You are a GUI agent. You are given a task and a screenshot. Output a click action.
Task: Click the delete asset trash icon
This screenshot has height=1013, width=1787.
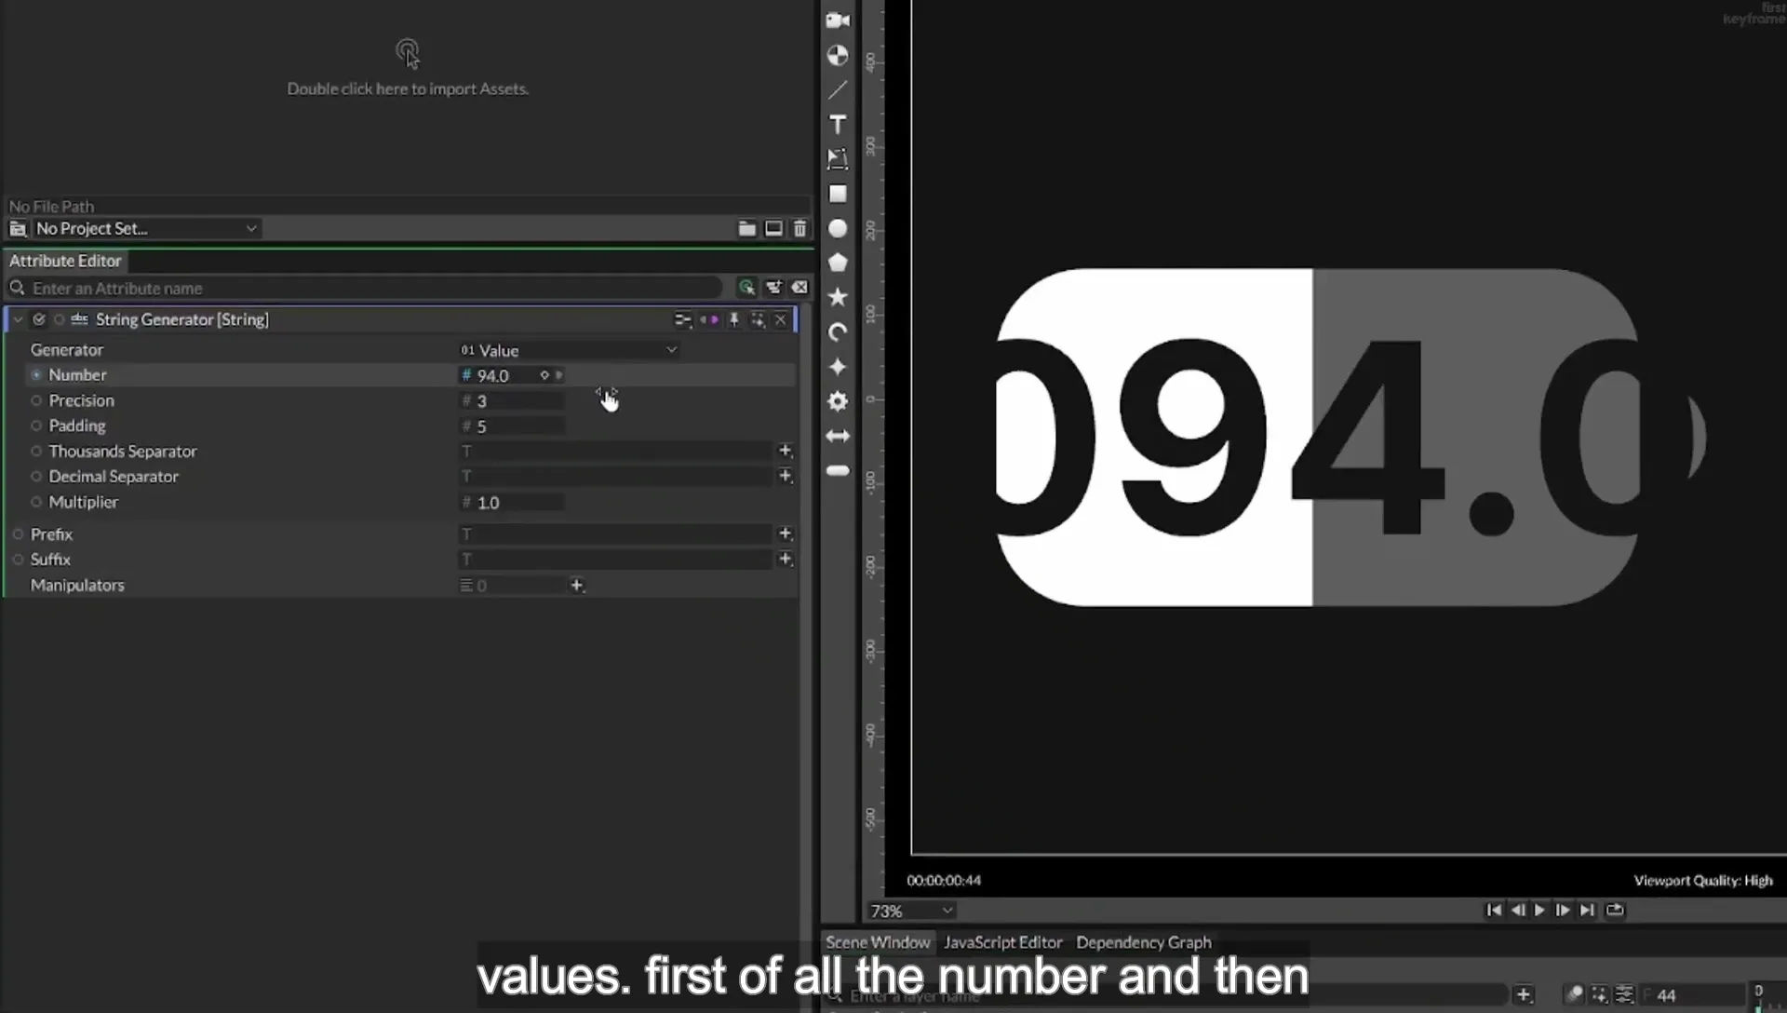coord(799,228)
